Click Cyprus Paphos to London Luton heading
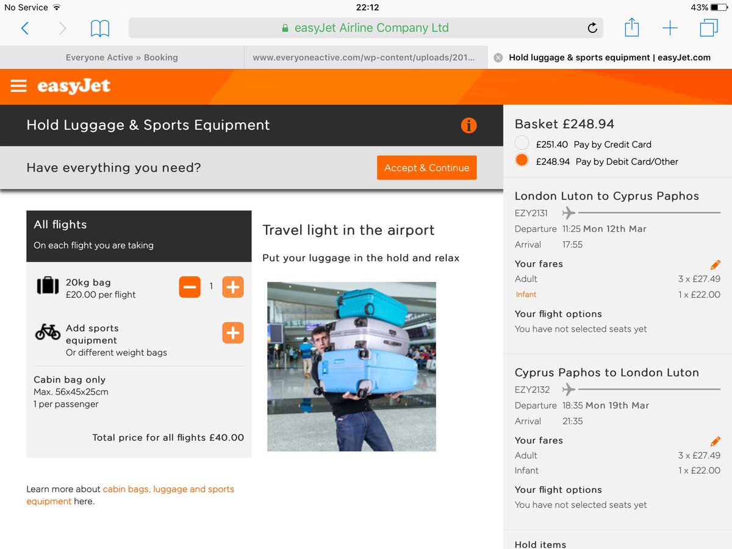The width and height of the screenshot is (732, 549). coord(607,372)
